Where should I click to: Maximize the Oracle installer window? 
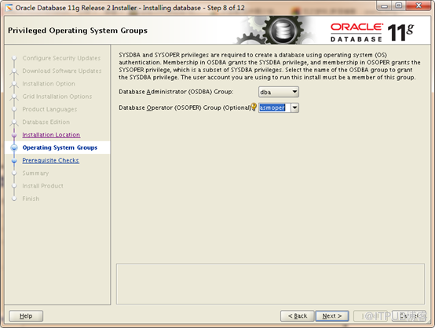(x=399, y=6)
